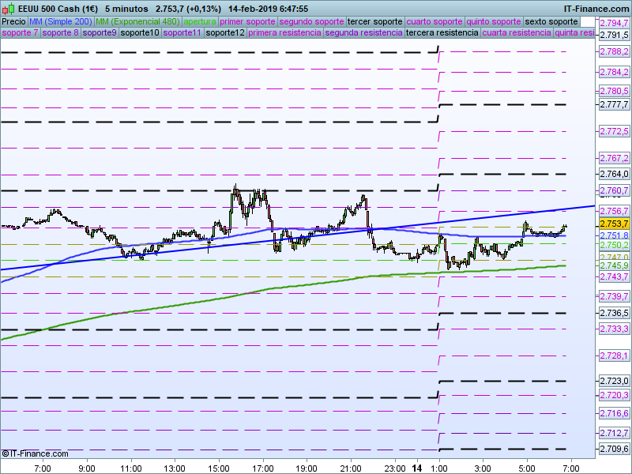Click the tercer soporte label

pos(375,21)
